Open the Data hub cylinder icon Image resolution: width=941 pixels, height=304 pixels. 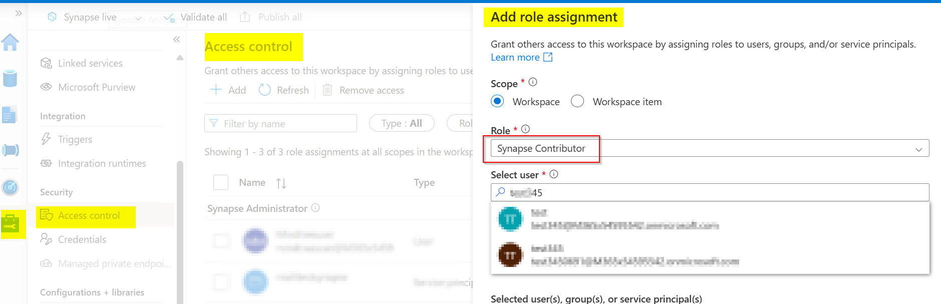pos(10,79)
